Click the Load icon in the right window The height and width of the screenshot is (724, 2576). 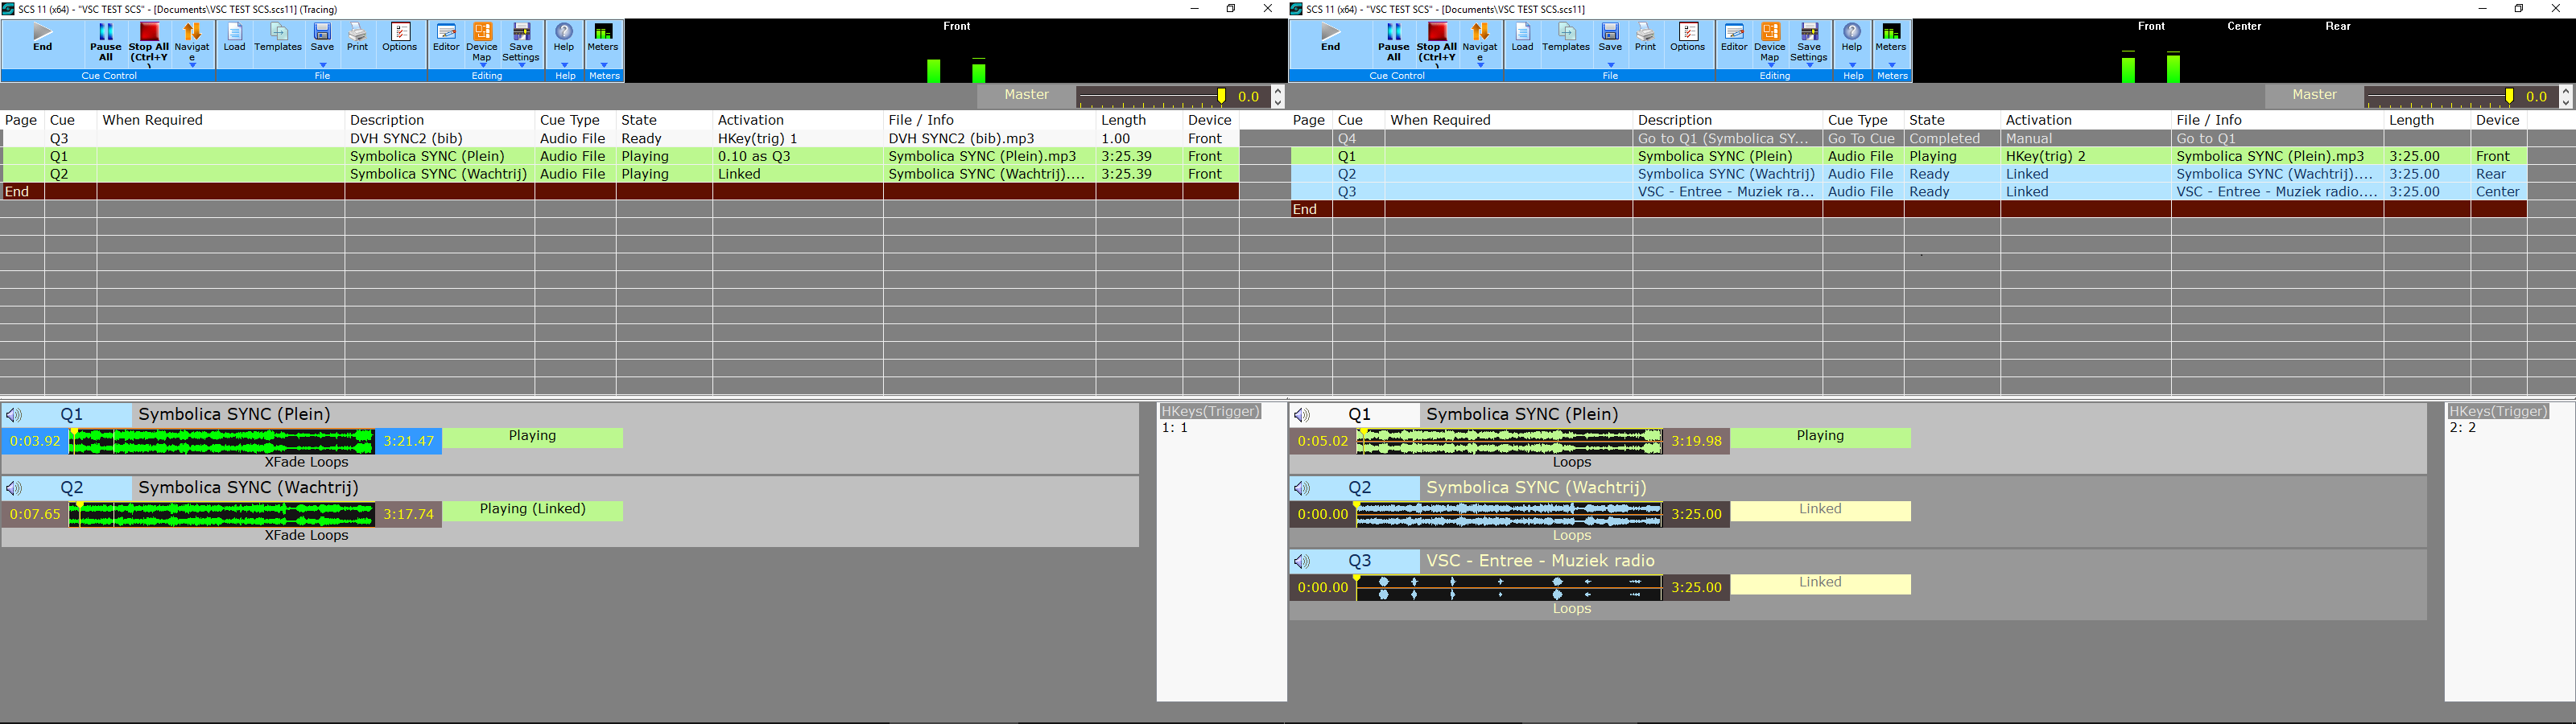(1522, 38)
